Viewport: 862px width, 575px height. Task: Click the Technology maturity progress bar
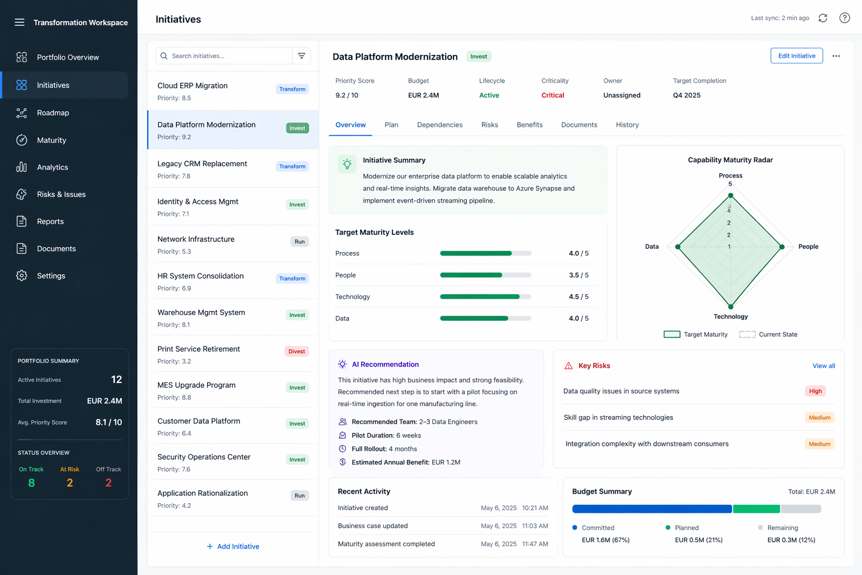[485, 296]
